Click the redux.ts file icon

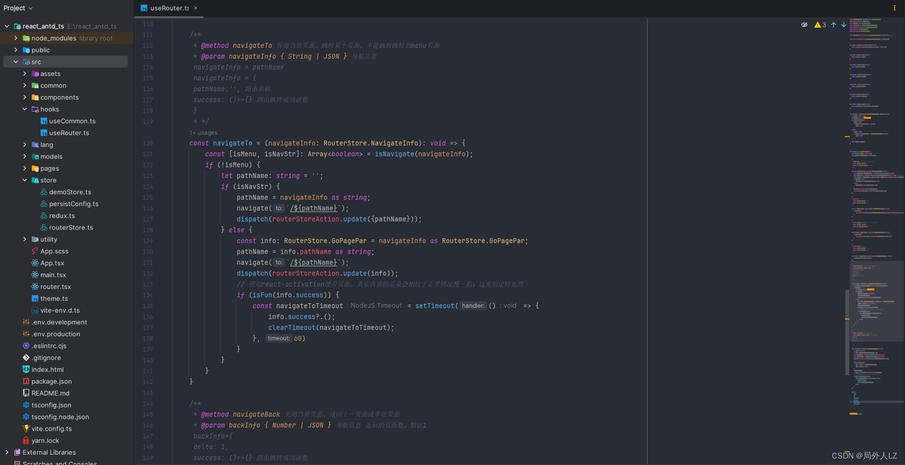(44, 215)
